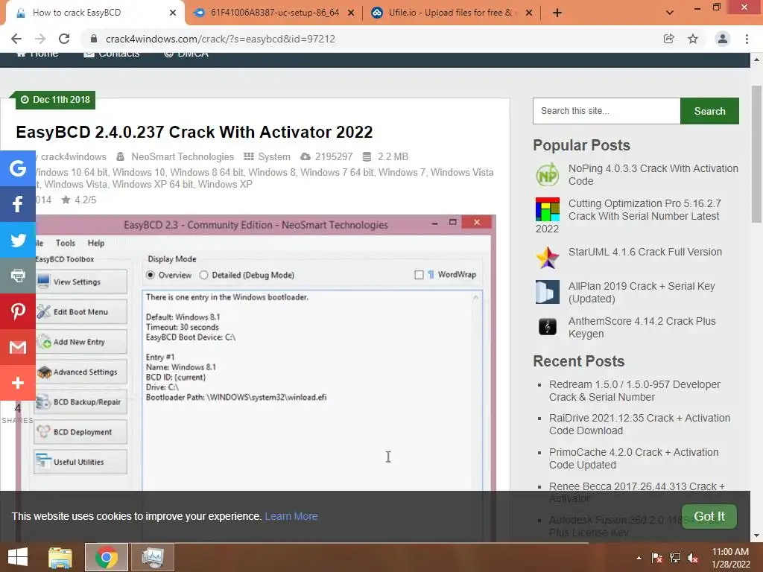Open StarUML 4.1.6 Crack Full Version
This screenshot has width=763, height=572.
point(645,252)
